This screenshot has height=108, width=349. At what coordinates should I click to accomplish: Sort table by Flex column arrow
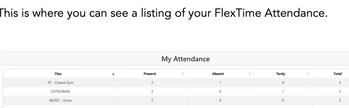coord(113,74)
